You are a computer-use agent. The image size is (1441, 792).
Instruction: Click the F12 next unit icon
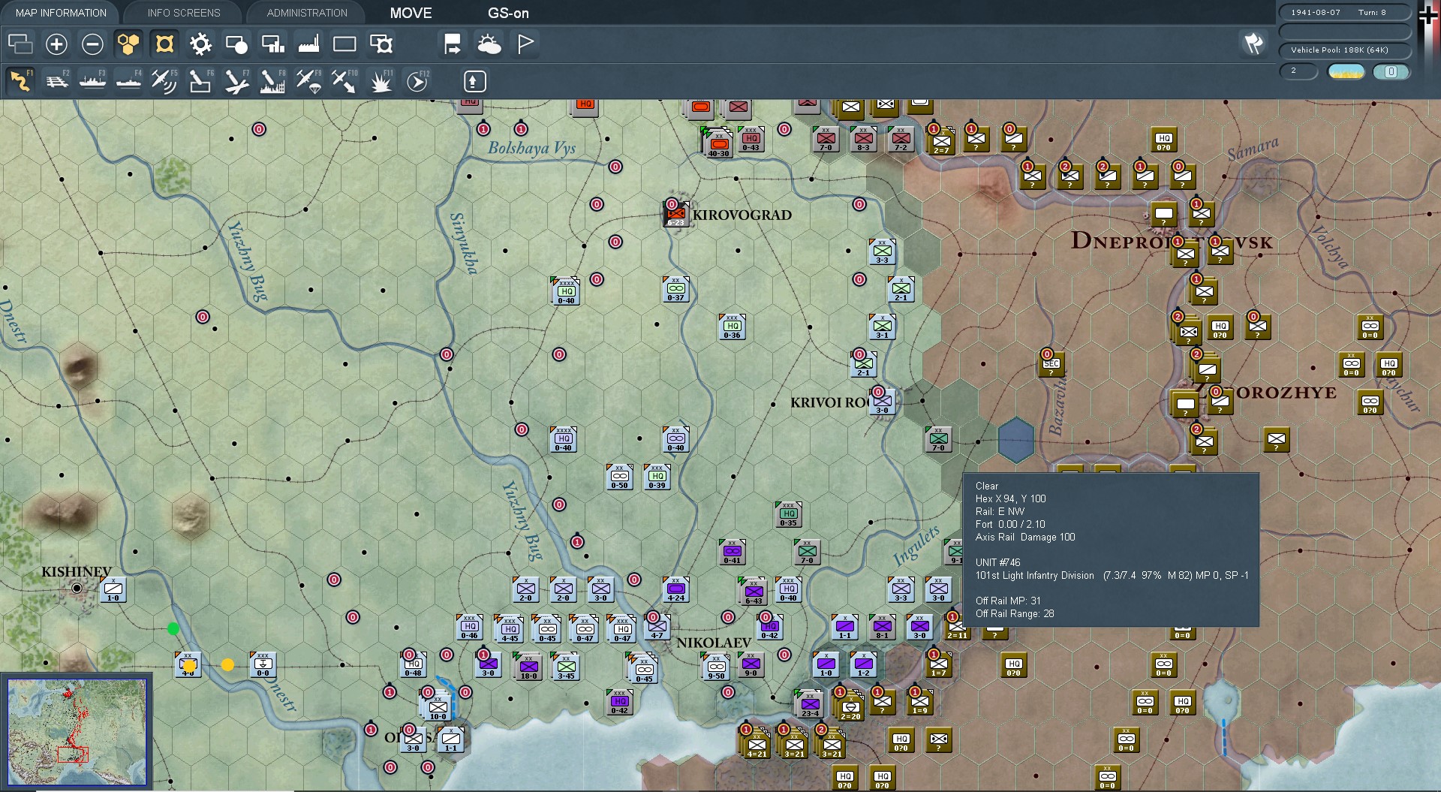click(417, 81)
